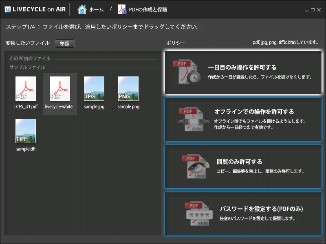This screenshot has height=244, width=326.
Task: Click the ステップ1/4 instruction text
Action: pyautogui.click(x=103, y=27)
